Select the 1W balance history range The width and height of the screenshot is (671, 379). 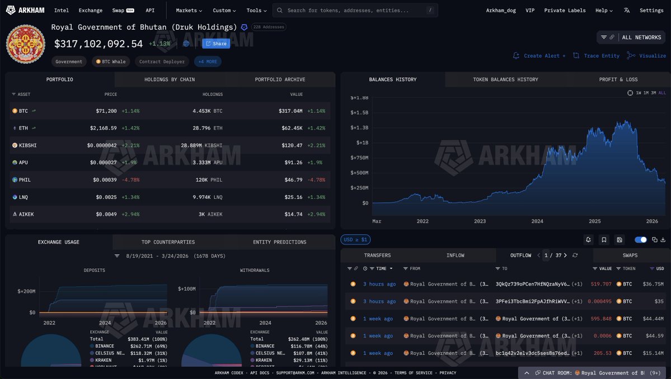point(639,93)
